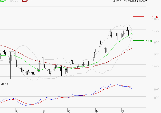Click the O month label on time axis
The width and height of the screenshot is (161, 113).
(69, 111)
